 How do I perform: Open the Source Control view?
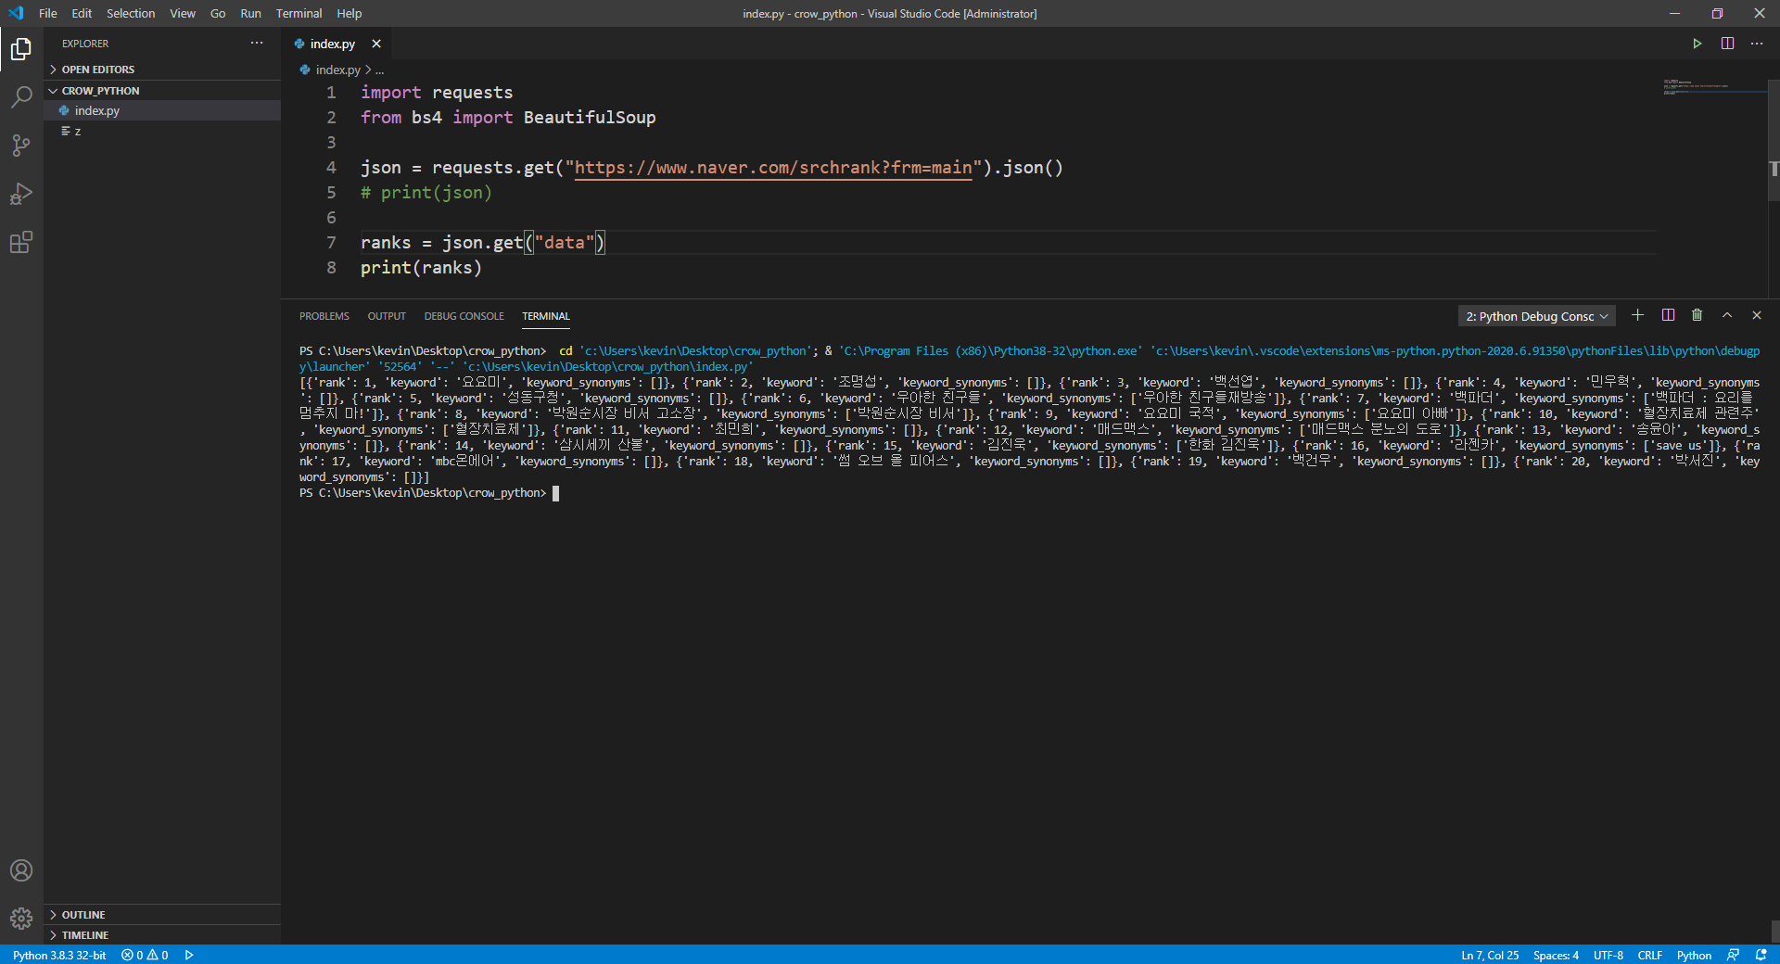coord(21,146)
